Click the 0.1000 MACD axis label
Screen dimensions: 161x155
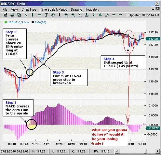point(153,105)
